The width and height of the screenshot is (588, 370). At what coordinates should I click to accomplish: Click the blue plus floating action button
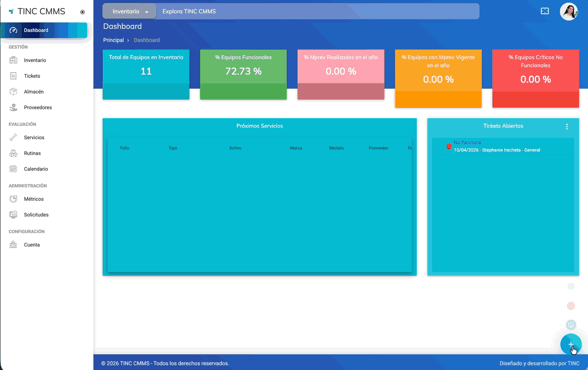click(x=570, y=344)
